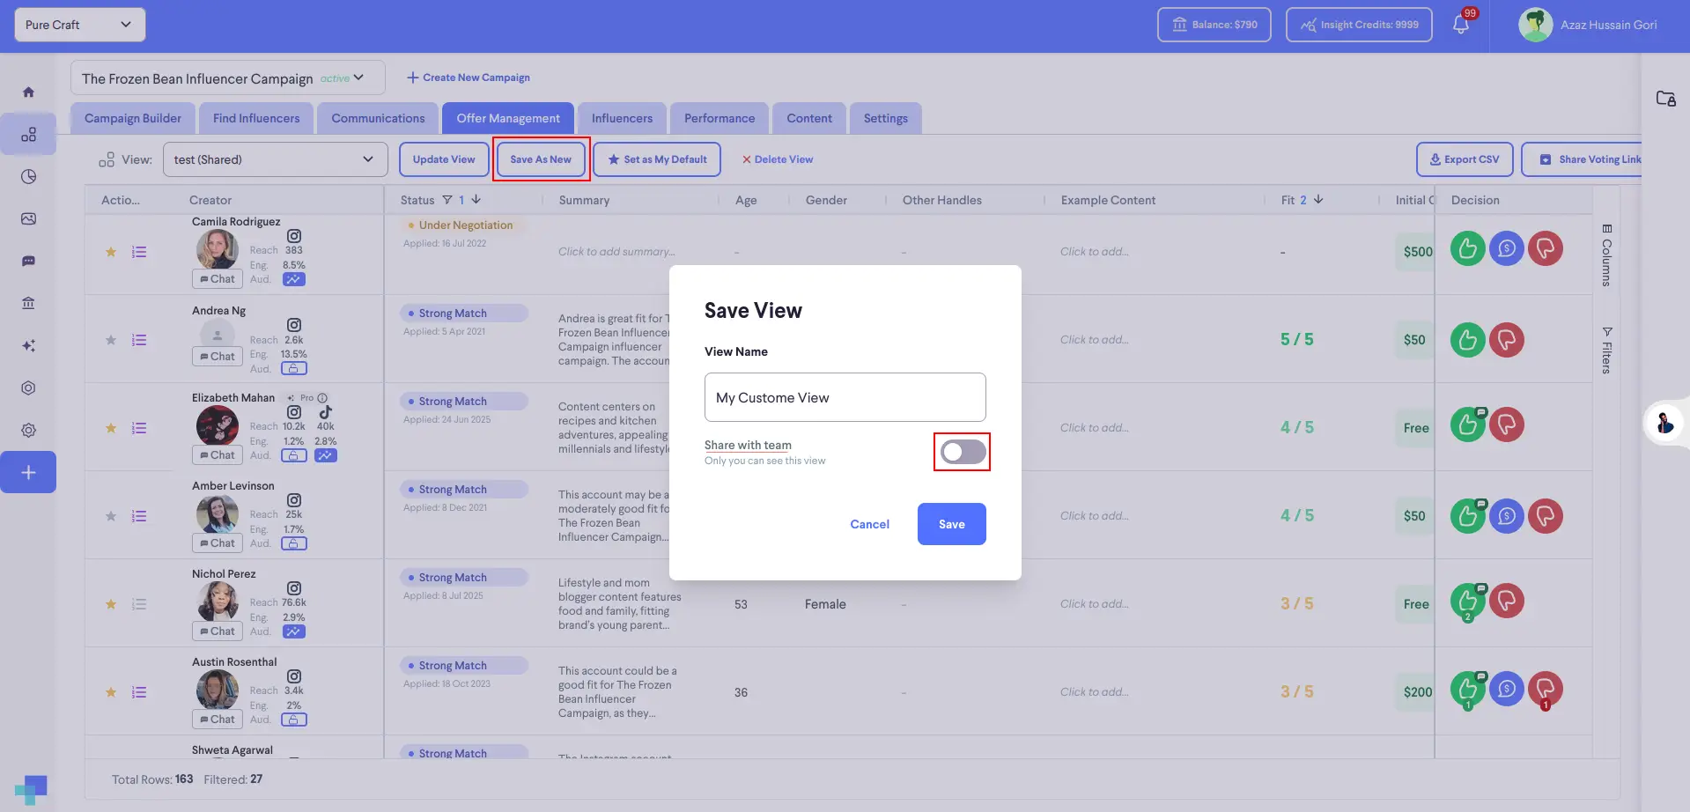Open the Columns side panel
This screenshot has width=1690, height=812.
[1607, 255]
